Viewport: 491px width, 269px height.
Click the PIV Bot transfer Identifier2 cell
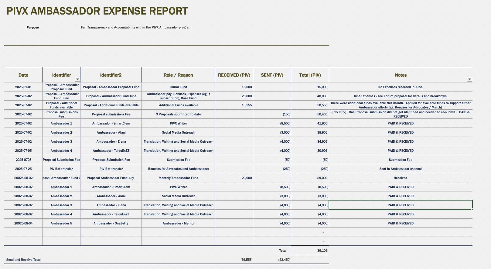click(x=111, y=169)
